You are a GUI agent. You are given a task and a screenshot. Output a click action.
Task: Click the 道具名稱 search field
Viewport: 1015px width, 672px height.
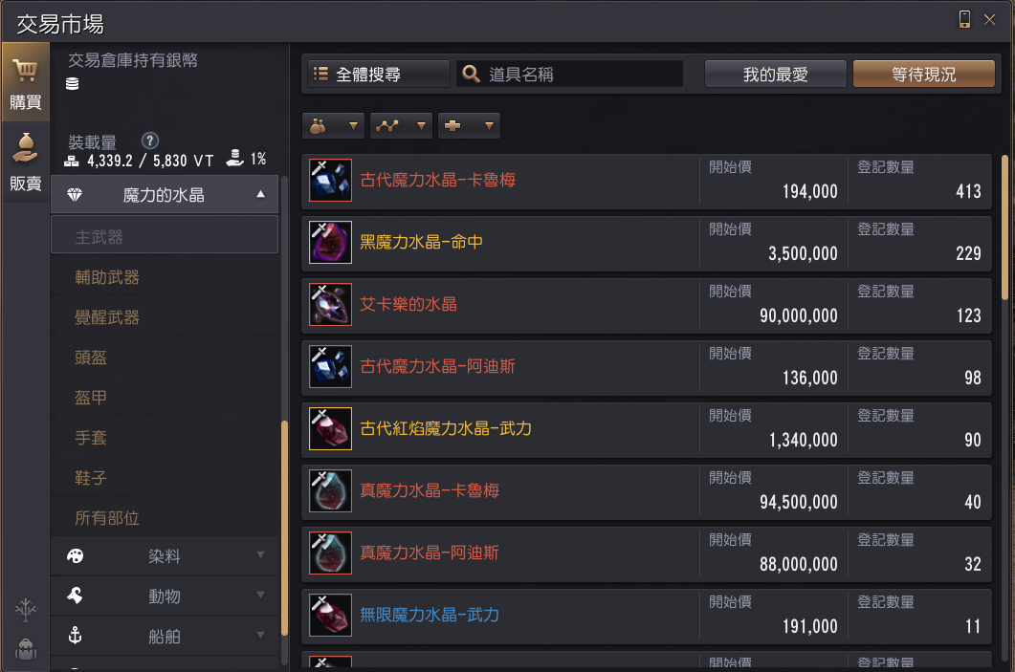tap(569, 75)
